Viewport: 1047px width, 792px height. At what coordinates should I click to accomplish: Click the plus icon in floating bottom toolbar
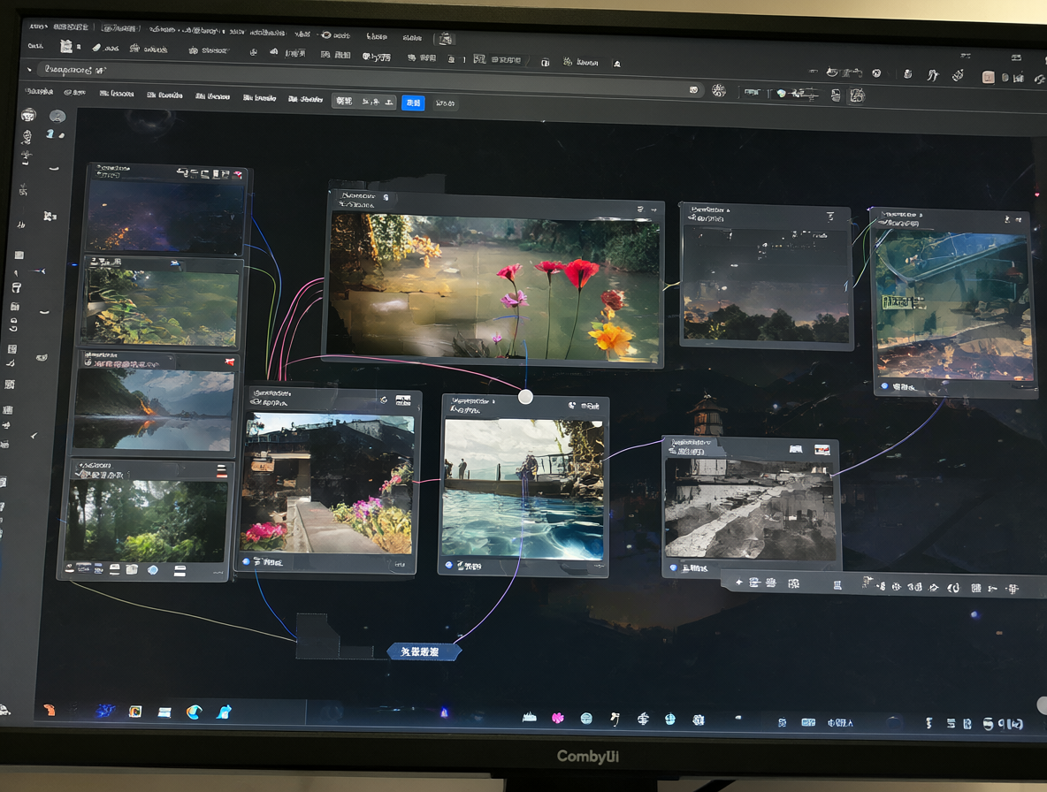tap(738, 583)
